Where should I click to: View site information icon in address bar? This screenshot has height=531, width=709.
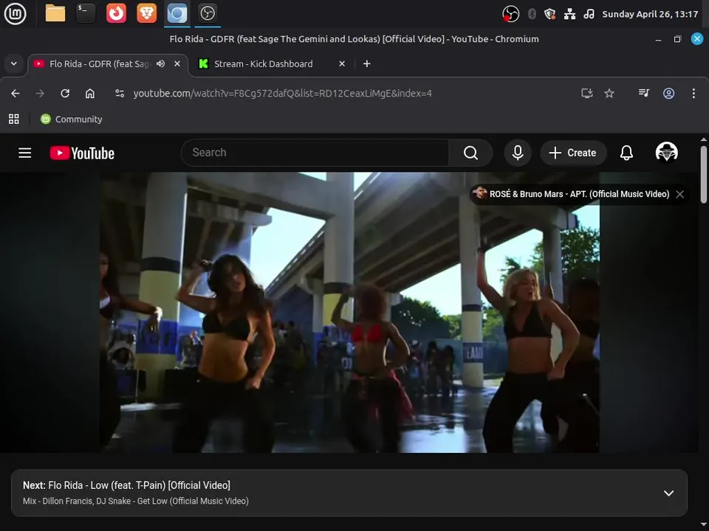point(120,94)
